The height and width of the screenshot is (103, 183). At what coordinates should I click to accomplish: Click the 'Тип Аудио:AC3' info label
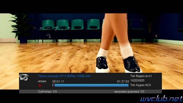[x=140, y=85]
